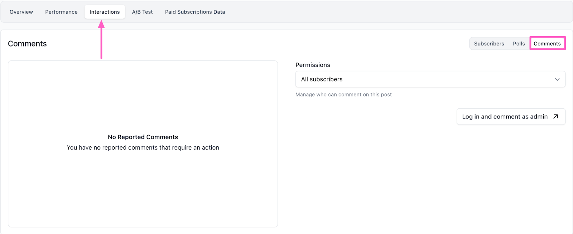Screen dimensions: 573x234
Task: Click the 'You have no reported comments' message
Action: 143,147
